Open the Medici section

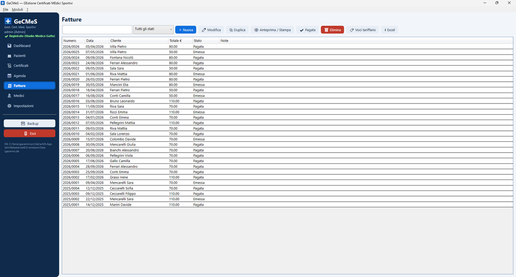click(x=29, y=96)
